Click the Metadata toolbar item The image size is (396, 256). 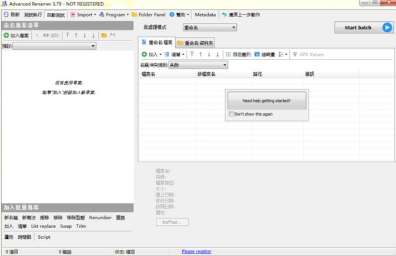205,15
